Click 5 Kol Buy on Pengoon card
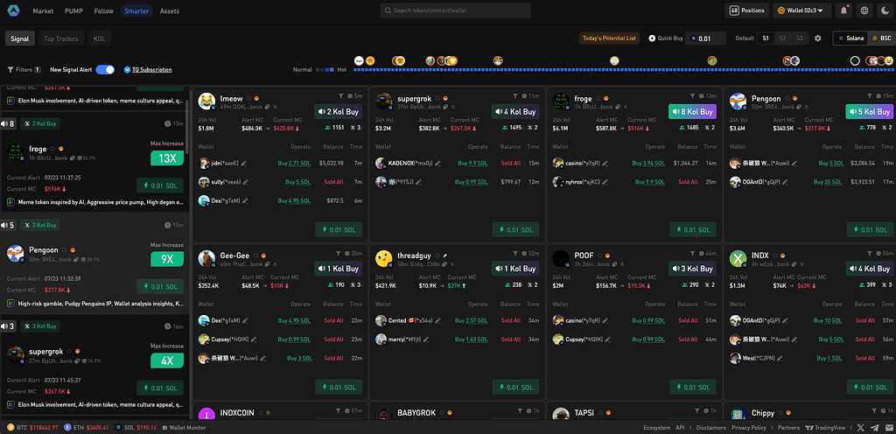The height and width of the screenshot is (434, 896). coord(870,112)
